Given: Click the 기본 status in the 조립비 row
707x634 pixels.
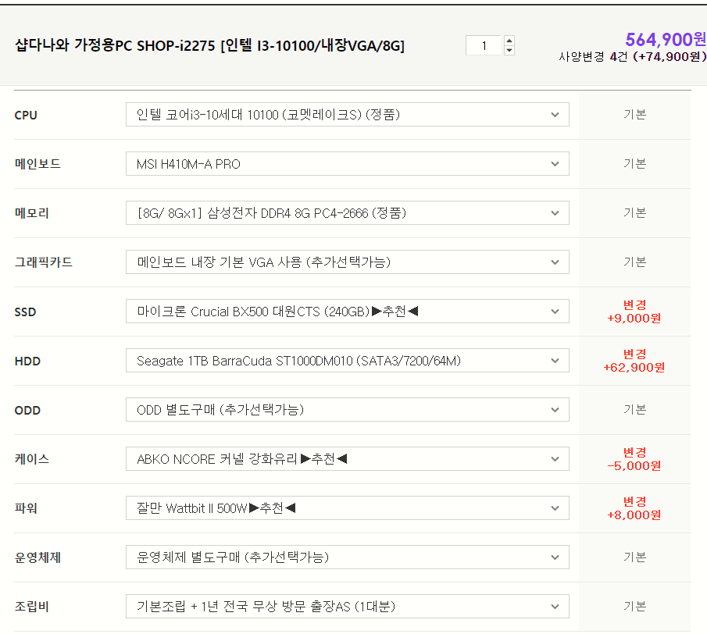Looking at the screenshot, I should point(635,607).
